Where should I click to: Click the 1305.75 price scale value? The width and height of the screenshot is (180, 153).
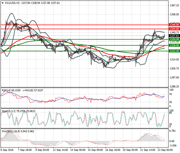tap(174, 69)
